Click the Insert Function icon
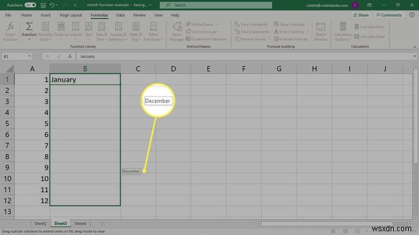 pos(10,32)
